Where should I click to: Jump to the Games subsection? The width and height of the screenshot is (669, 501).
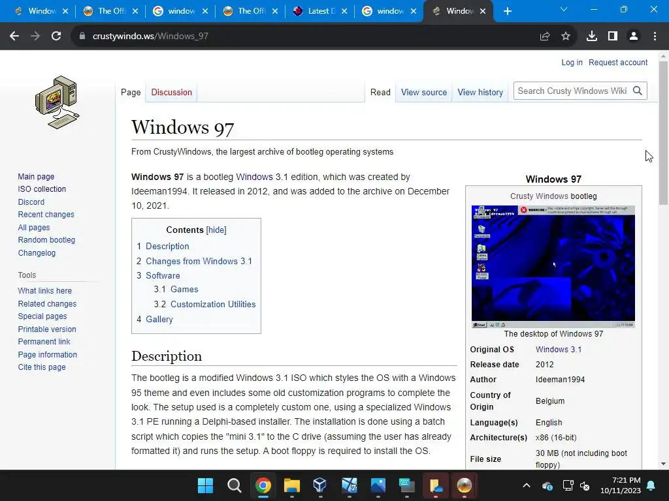point(184,289)
